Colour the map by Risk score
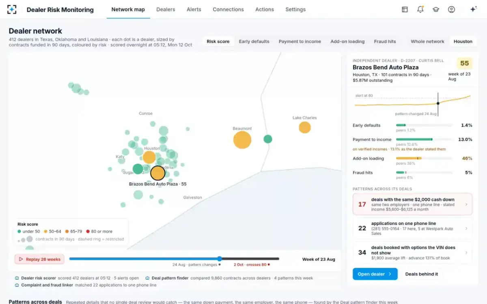487x304 pixels. 218,41
